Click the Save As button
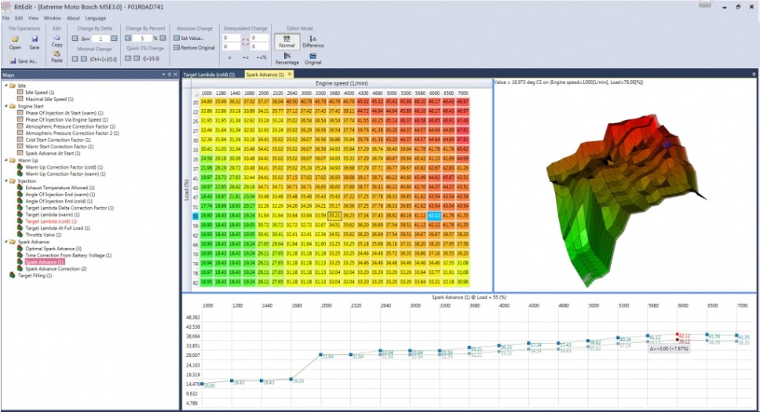Screen dimensions: 760x412 click(24, 60)
